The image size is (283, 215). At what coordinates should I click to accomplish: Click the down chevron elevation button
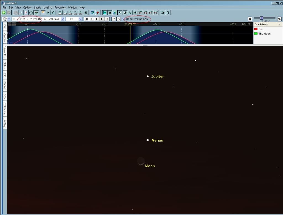(114, 19)
